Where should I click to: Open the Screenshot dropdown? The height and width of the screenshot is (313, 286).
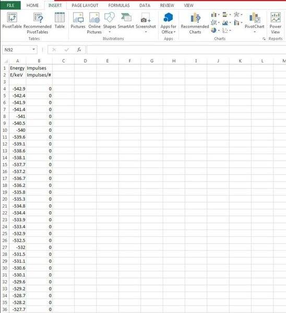pos(146,32)
